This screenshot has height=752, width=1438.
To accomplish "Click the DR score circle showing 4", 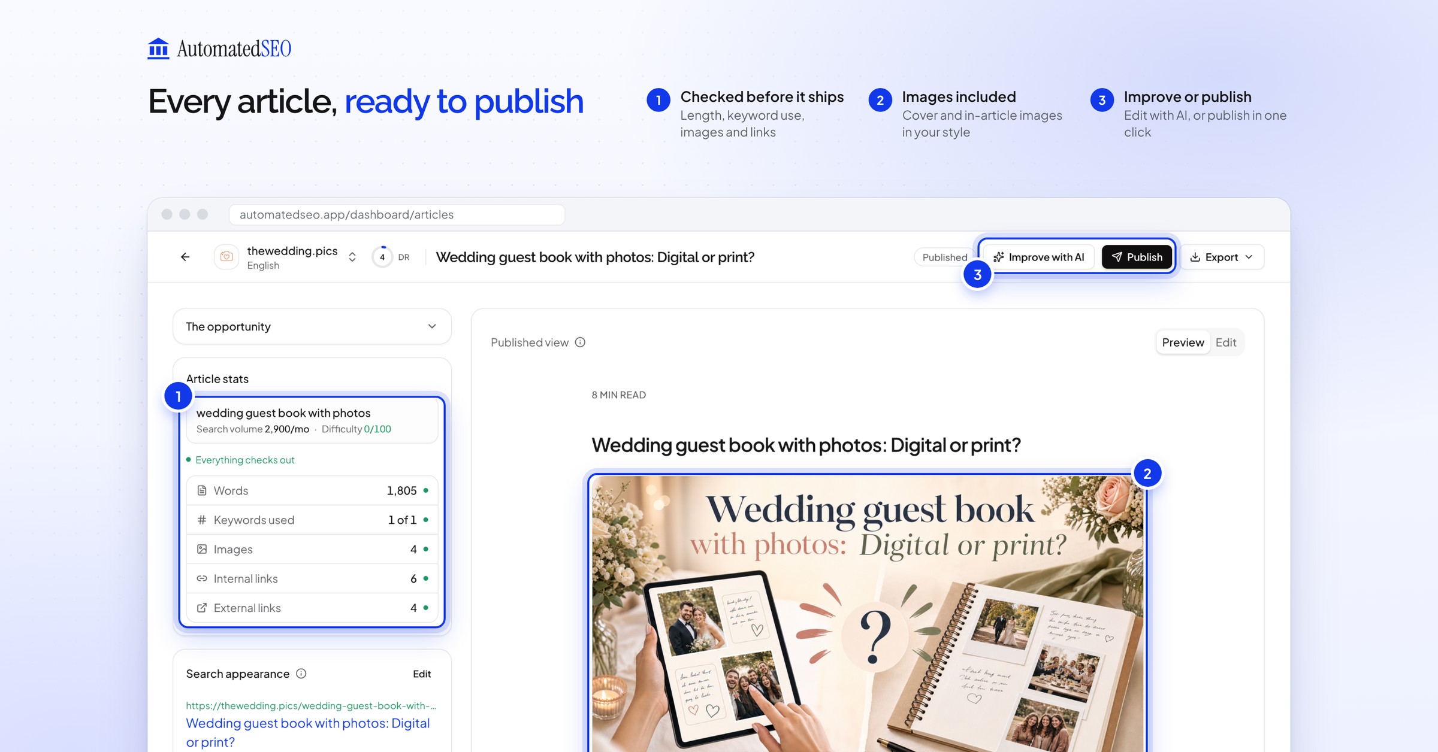I will [382, 257].
